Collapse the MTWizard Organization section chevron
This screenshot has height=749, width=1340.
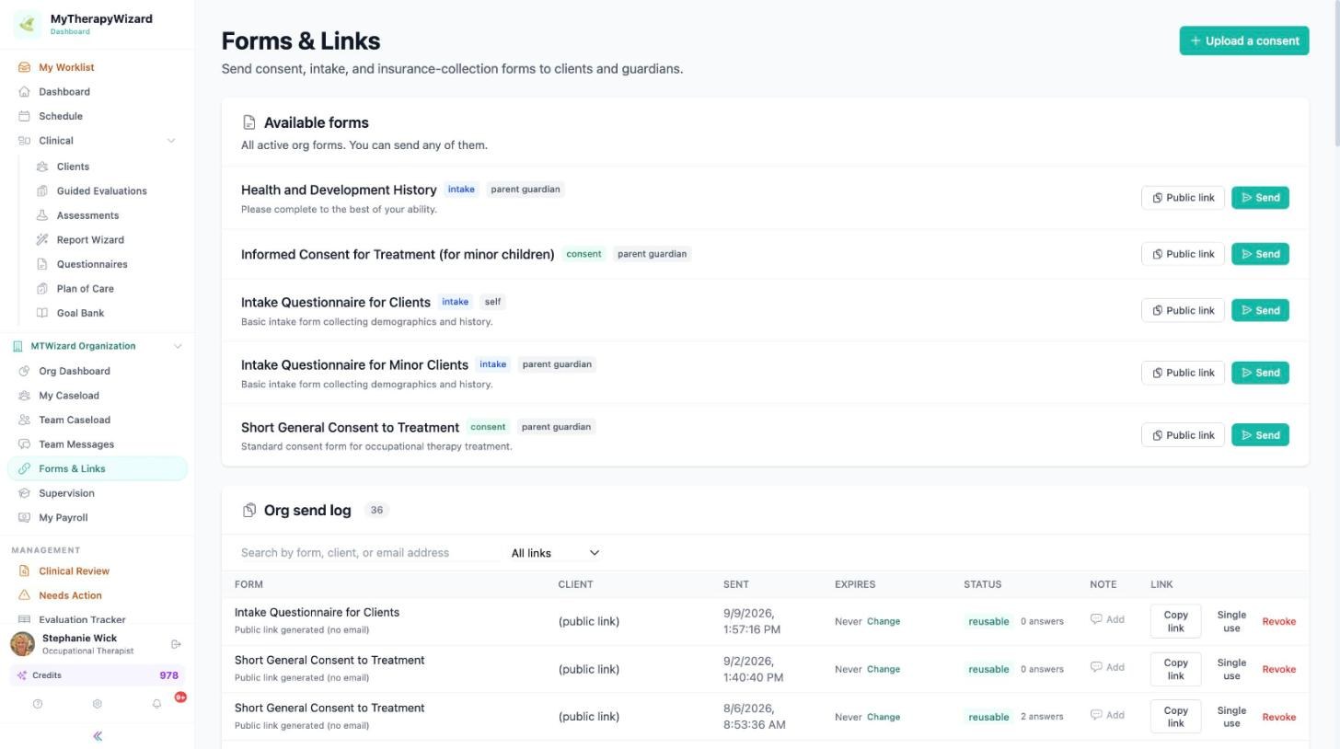click(x=178, y=346)
